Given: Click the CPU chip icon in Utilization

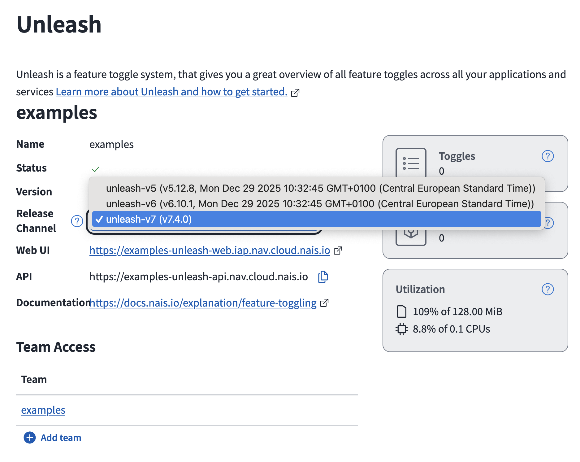Looking at the screenshot, I should tap(401, 329).
